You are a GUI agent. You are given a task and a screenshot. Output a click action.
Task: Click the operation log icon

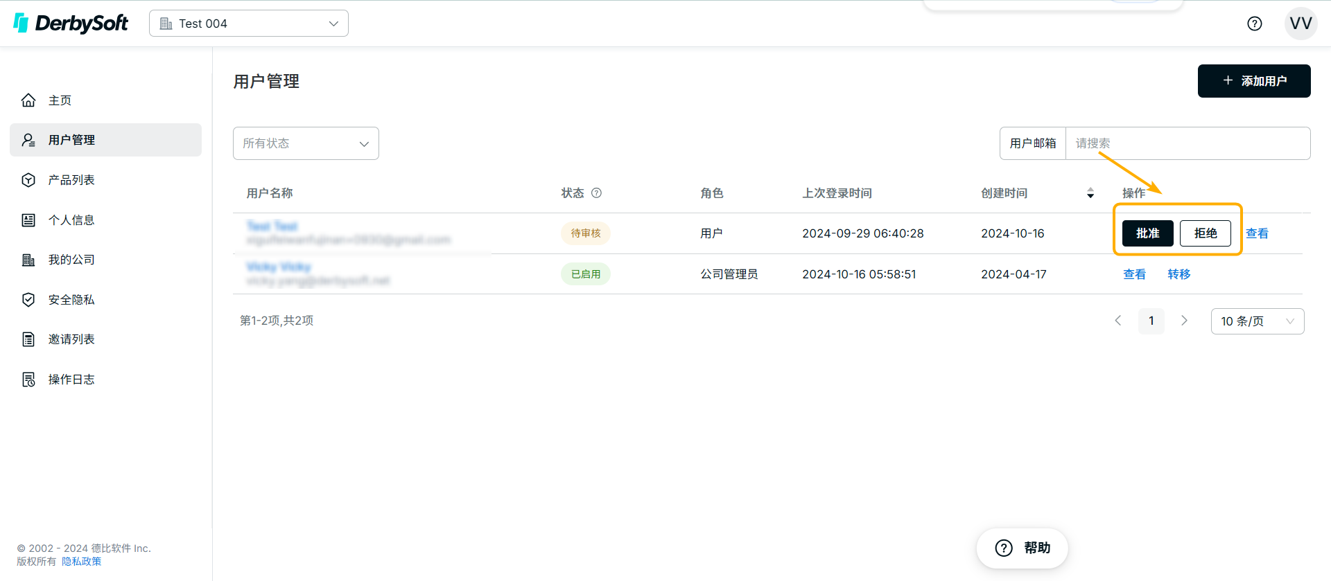point(28,379)
